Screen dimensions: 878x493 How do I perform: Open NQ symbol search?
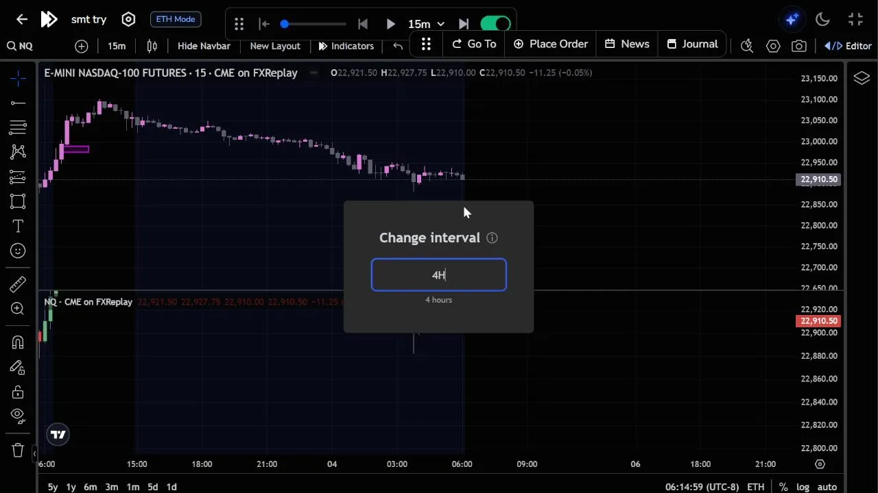tap(20, 46)
